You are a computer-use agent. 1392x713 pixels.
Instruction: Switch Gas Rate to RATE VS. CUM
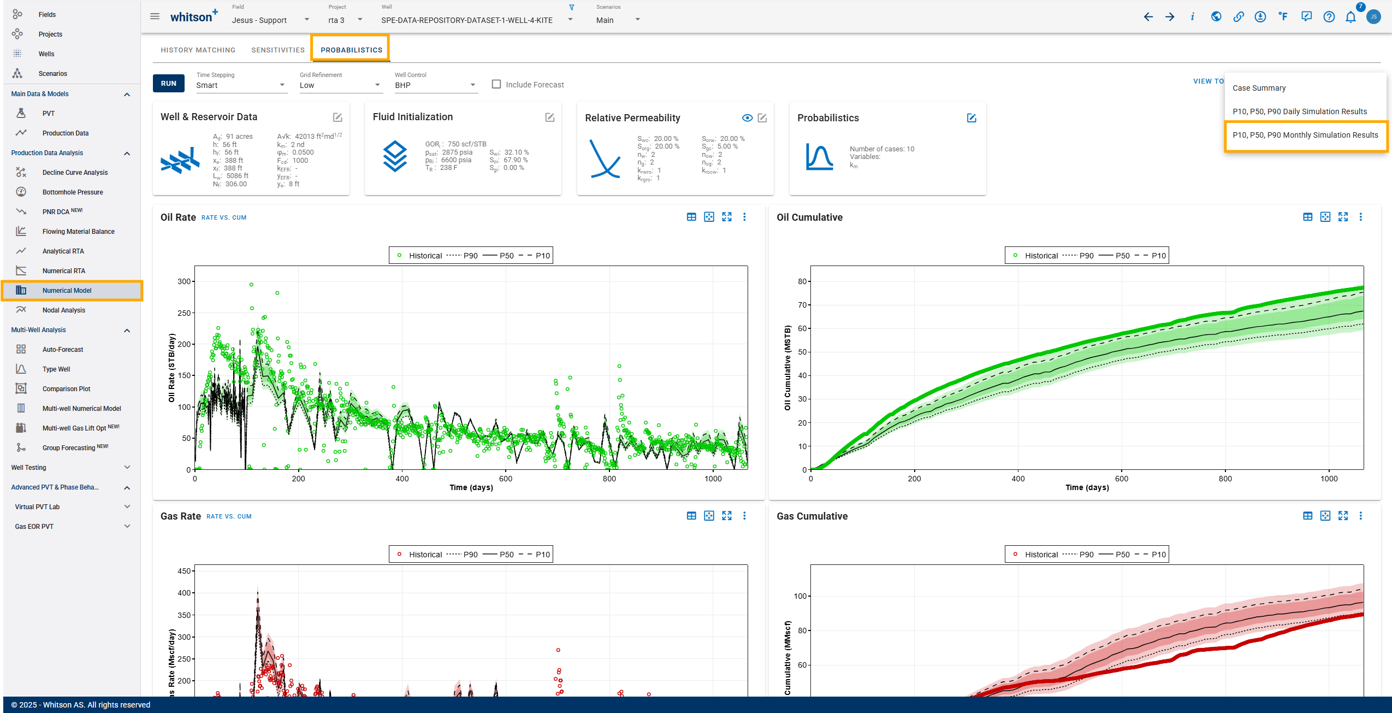(x=229, y=516)
